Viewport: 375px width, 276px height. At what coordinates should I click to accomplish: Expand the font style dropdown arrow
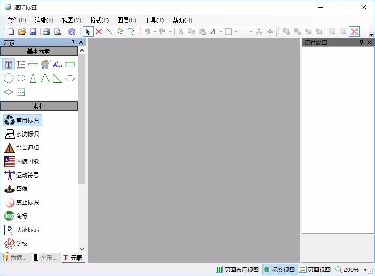pyautogui.click(x=221, y=32)
